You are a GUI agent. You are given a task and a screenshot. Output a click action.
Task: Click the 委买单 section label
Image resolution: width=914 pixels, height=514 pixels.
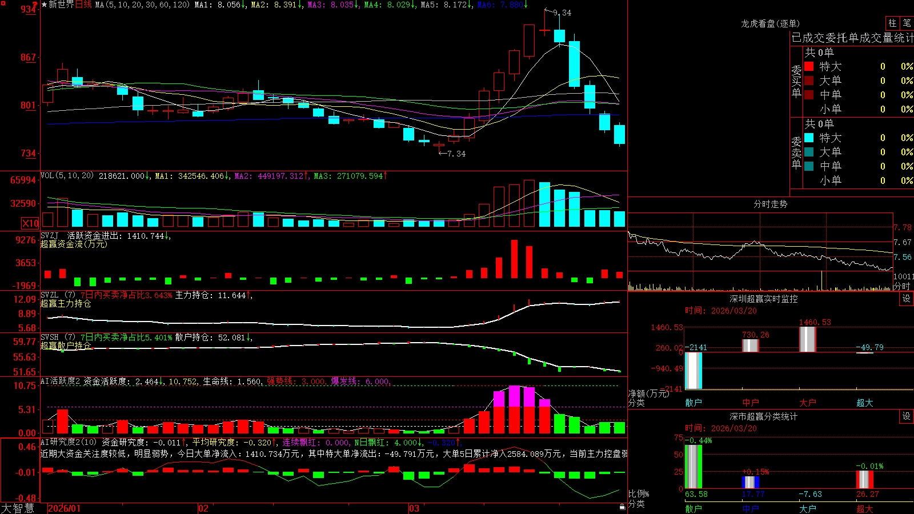[x=796, y=82]
